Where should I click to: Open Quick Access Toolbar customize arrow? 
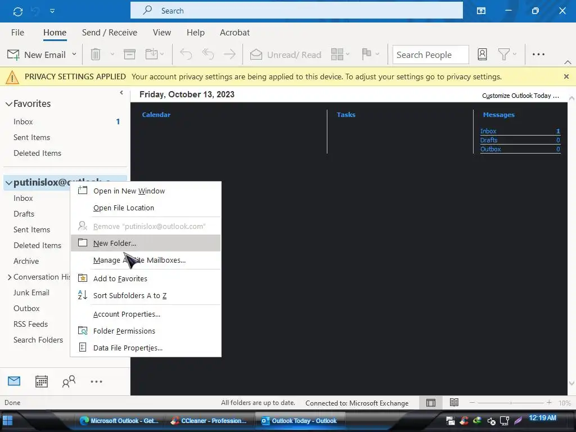(x=52, y=11)
